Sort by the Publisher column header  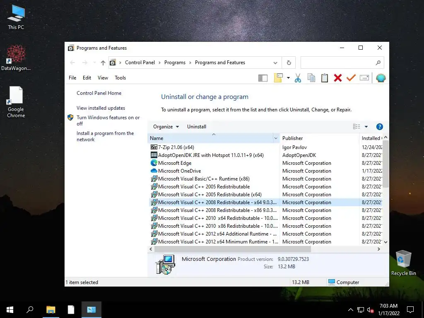coord(319,138)
